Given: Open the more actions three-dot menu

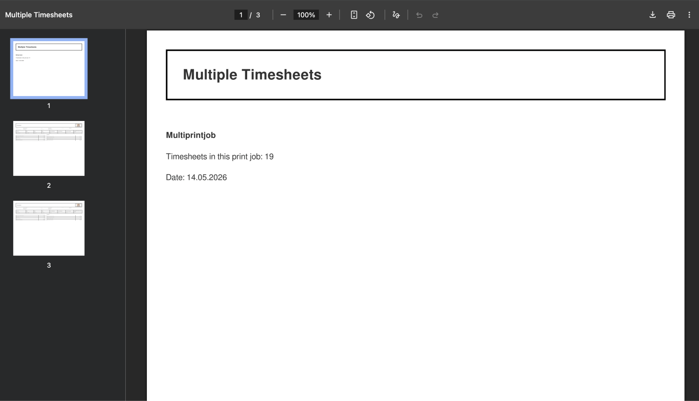Looking at the screenshot, I should click(x=689, y=15).
